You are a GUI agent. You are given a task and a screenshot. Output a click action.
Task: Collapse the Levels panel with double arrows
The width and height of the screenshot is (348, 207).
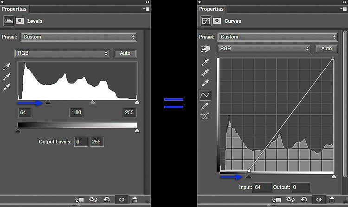[x=148, y=2]
